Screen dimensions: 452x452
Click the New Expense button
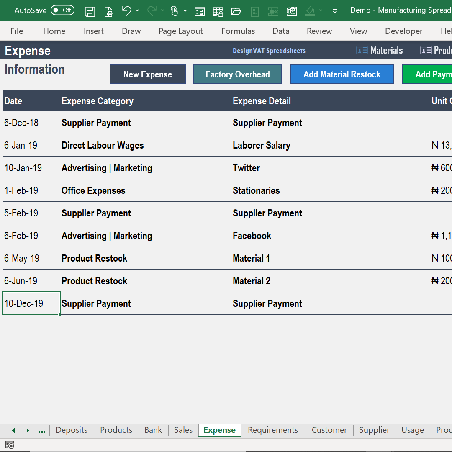point(147,74)
